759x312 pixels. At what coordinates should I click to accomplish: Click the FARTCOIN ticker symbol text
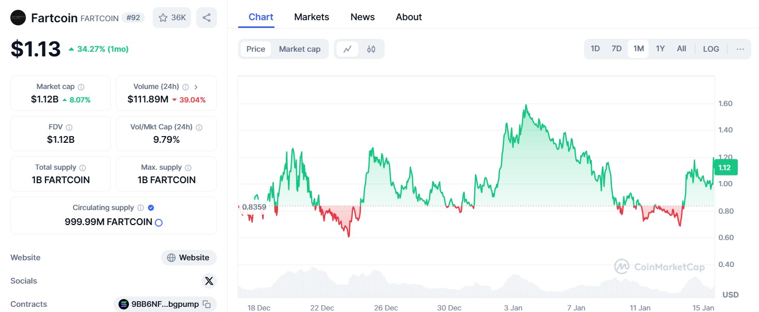click(99, 19)
